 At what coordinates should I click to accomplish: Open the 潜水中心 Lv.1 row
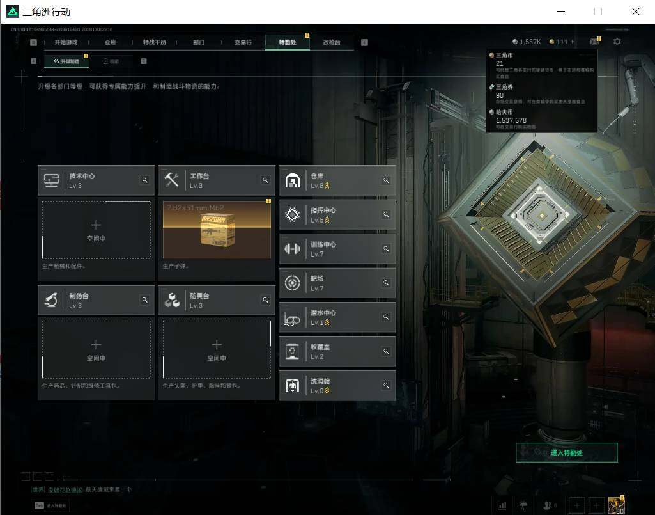click(x=337, y=317)
